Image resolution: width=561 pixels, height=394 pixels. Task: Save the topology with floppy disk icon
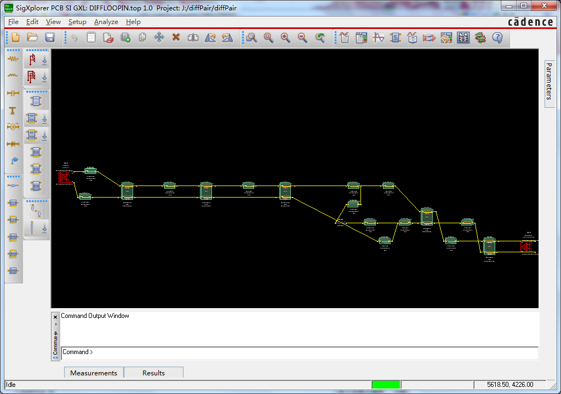coord(50,38)
